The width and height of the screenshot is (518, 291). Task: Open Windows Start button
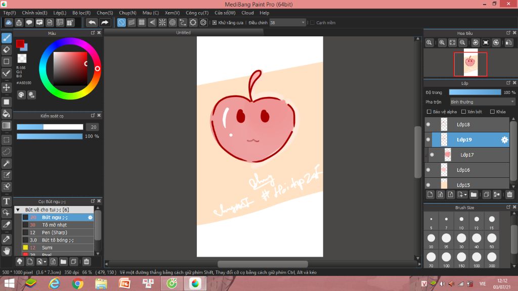pyautogui.click(x=9, y=283)
